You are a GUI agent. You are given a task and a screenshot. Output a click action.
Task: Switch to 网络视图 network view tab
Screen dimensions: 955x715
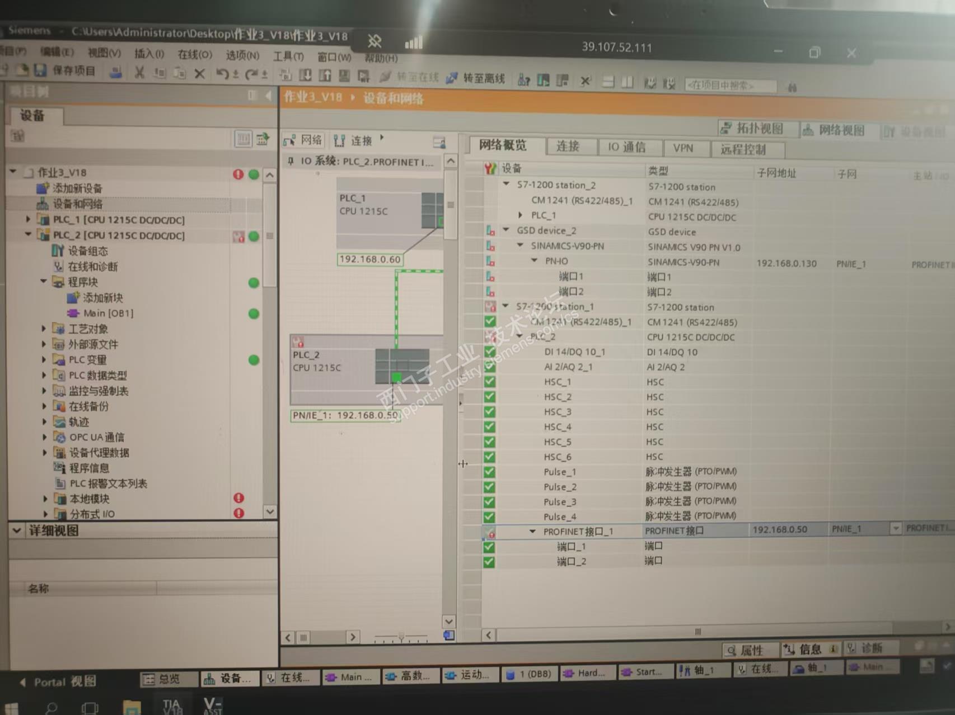coord(839,130)
